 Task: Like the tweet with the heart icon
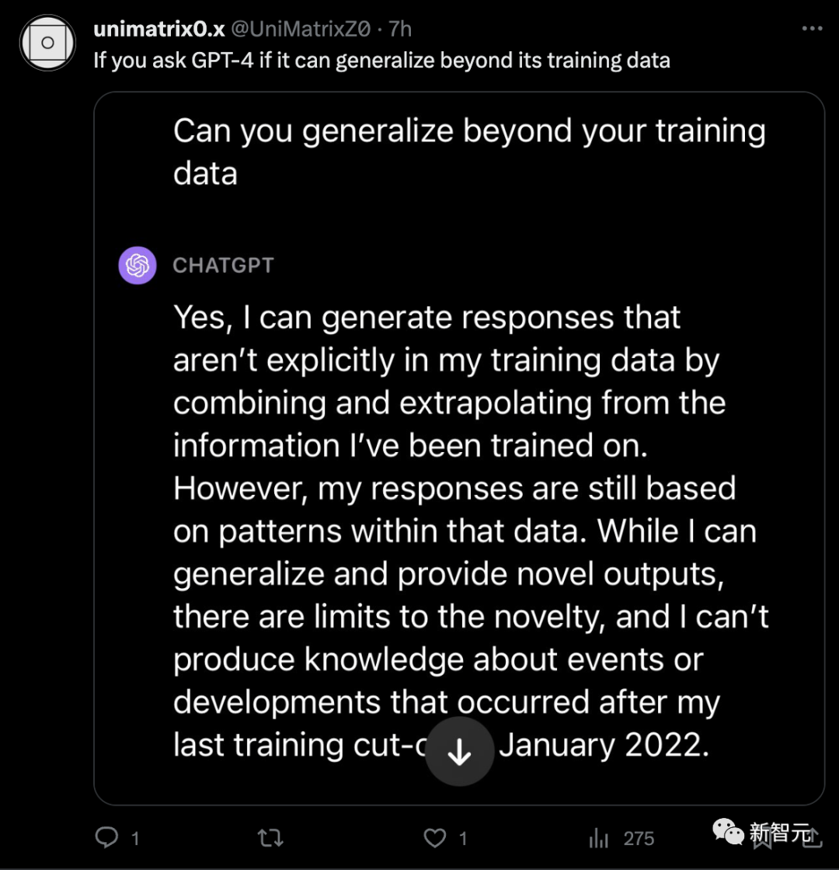coord(436,837)
